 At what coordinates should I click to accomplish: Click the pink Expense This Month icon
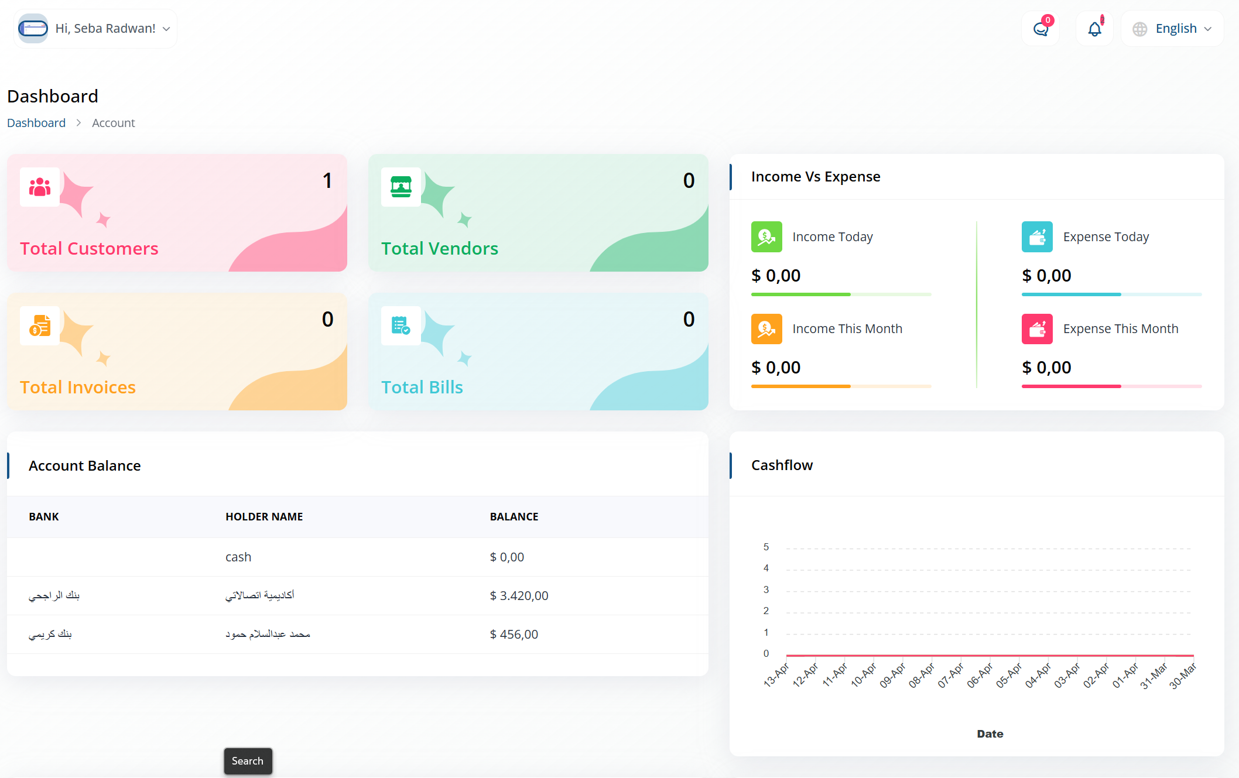click(x=1037, y=329)
